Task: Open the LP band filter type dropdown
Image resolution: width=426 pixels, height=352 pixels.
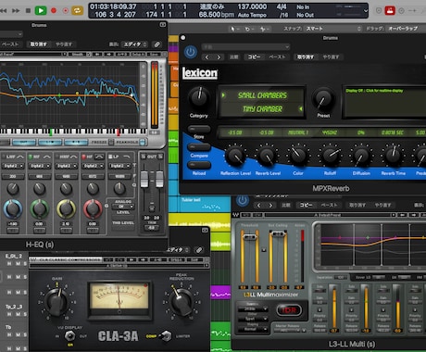Action: 119,166
